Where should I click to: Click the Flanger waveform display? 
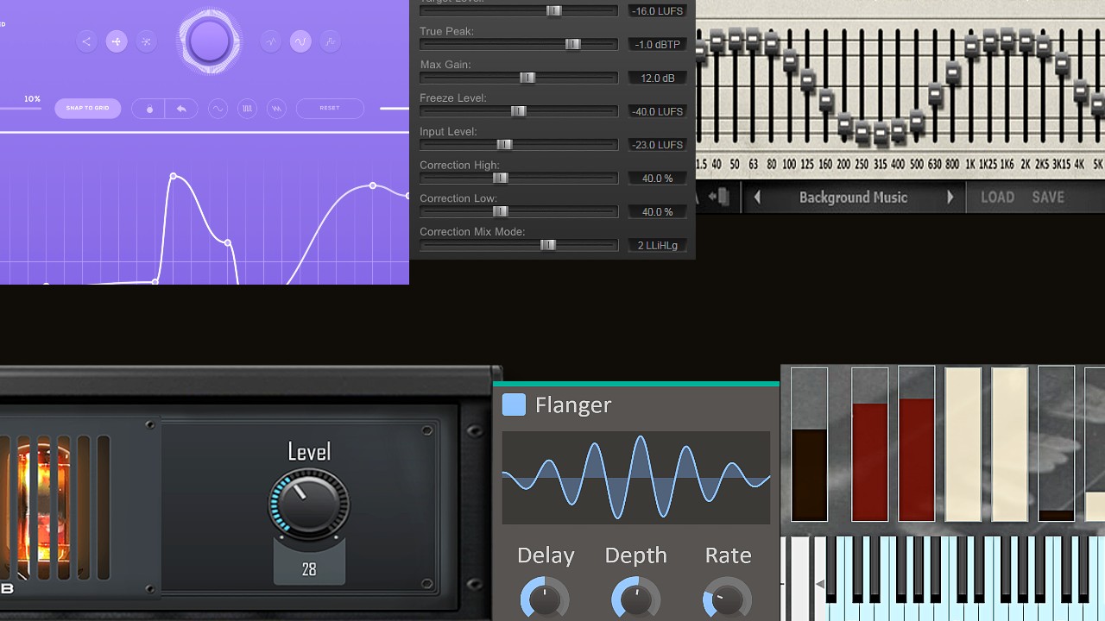coord(635,478)
